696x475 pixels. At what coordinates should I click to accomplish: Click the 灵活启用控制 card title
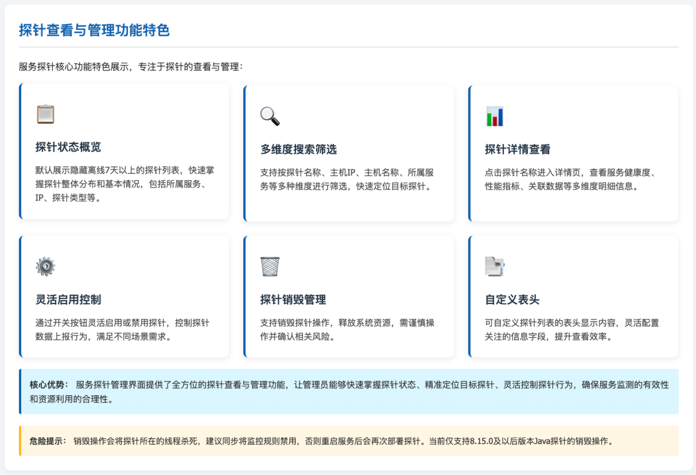coord(68,299)
